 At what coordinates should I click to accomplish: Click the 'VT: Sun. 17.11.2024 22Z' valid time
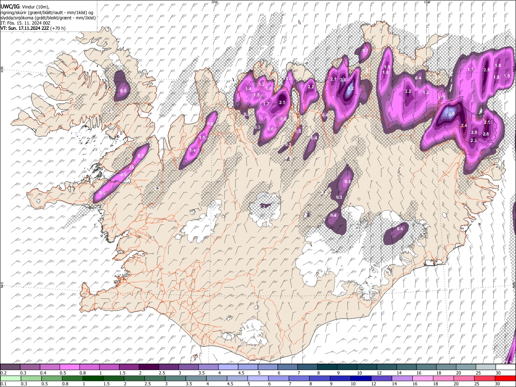(x=25, y=28)
